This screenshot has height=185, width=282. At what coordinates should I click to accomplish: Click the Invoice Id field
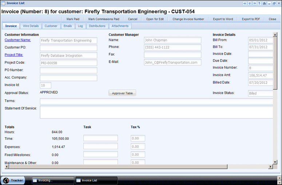[45, 85]
